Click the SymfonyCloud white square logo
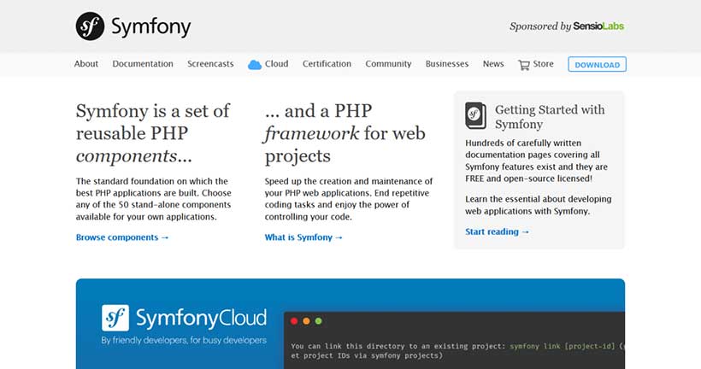 115,318
